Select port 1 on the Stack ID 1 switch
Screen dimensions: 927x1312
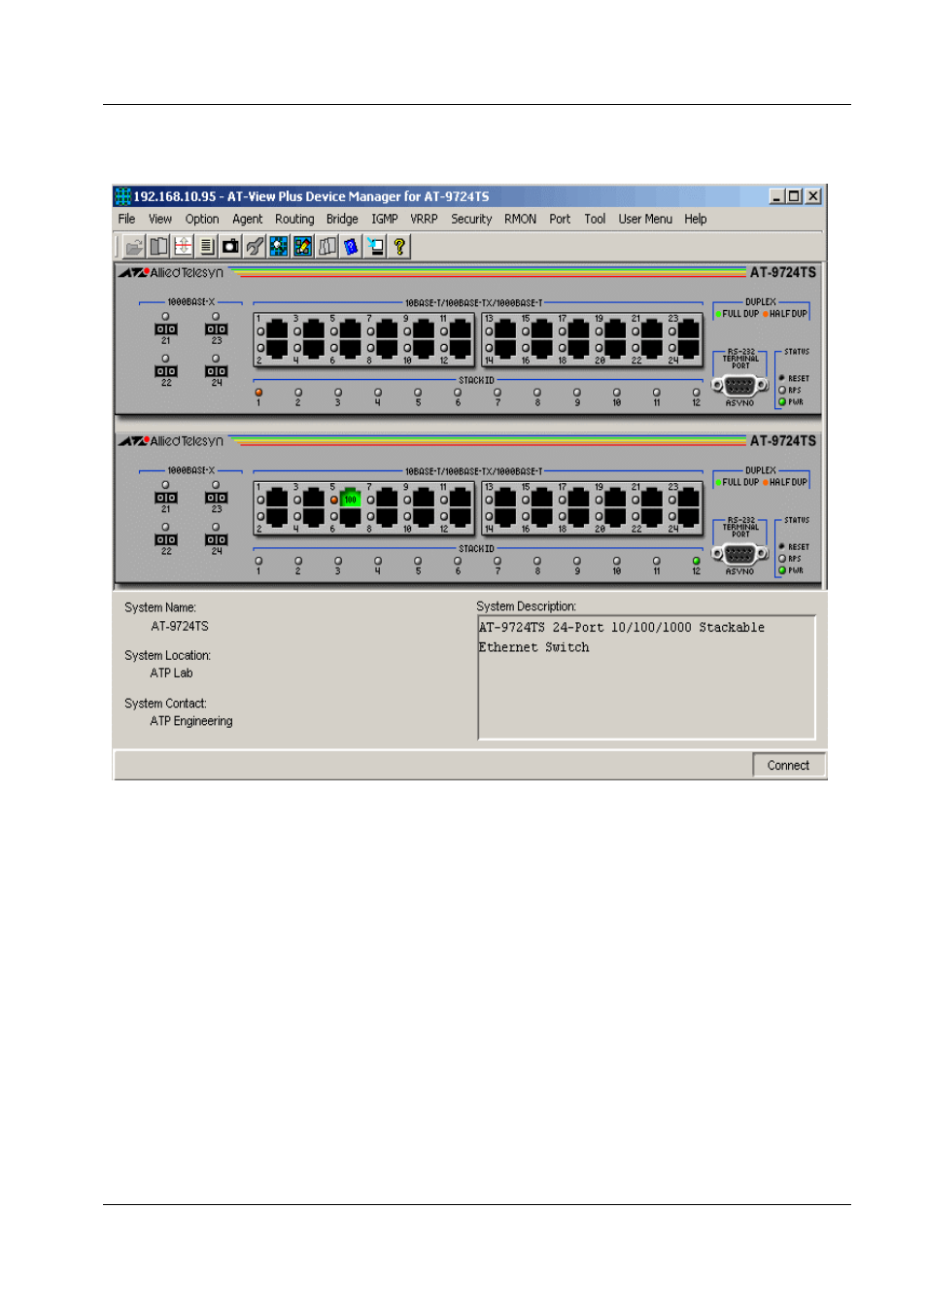click(x=277, y=329)
